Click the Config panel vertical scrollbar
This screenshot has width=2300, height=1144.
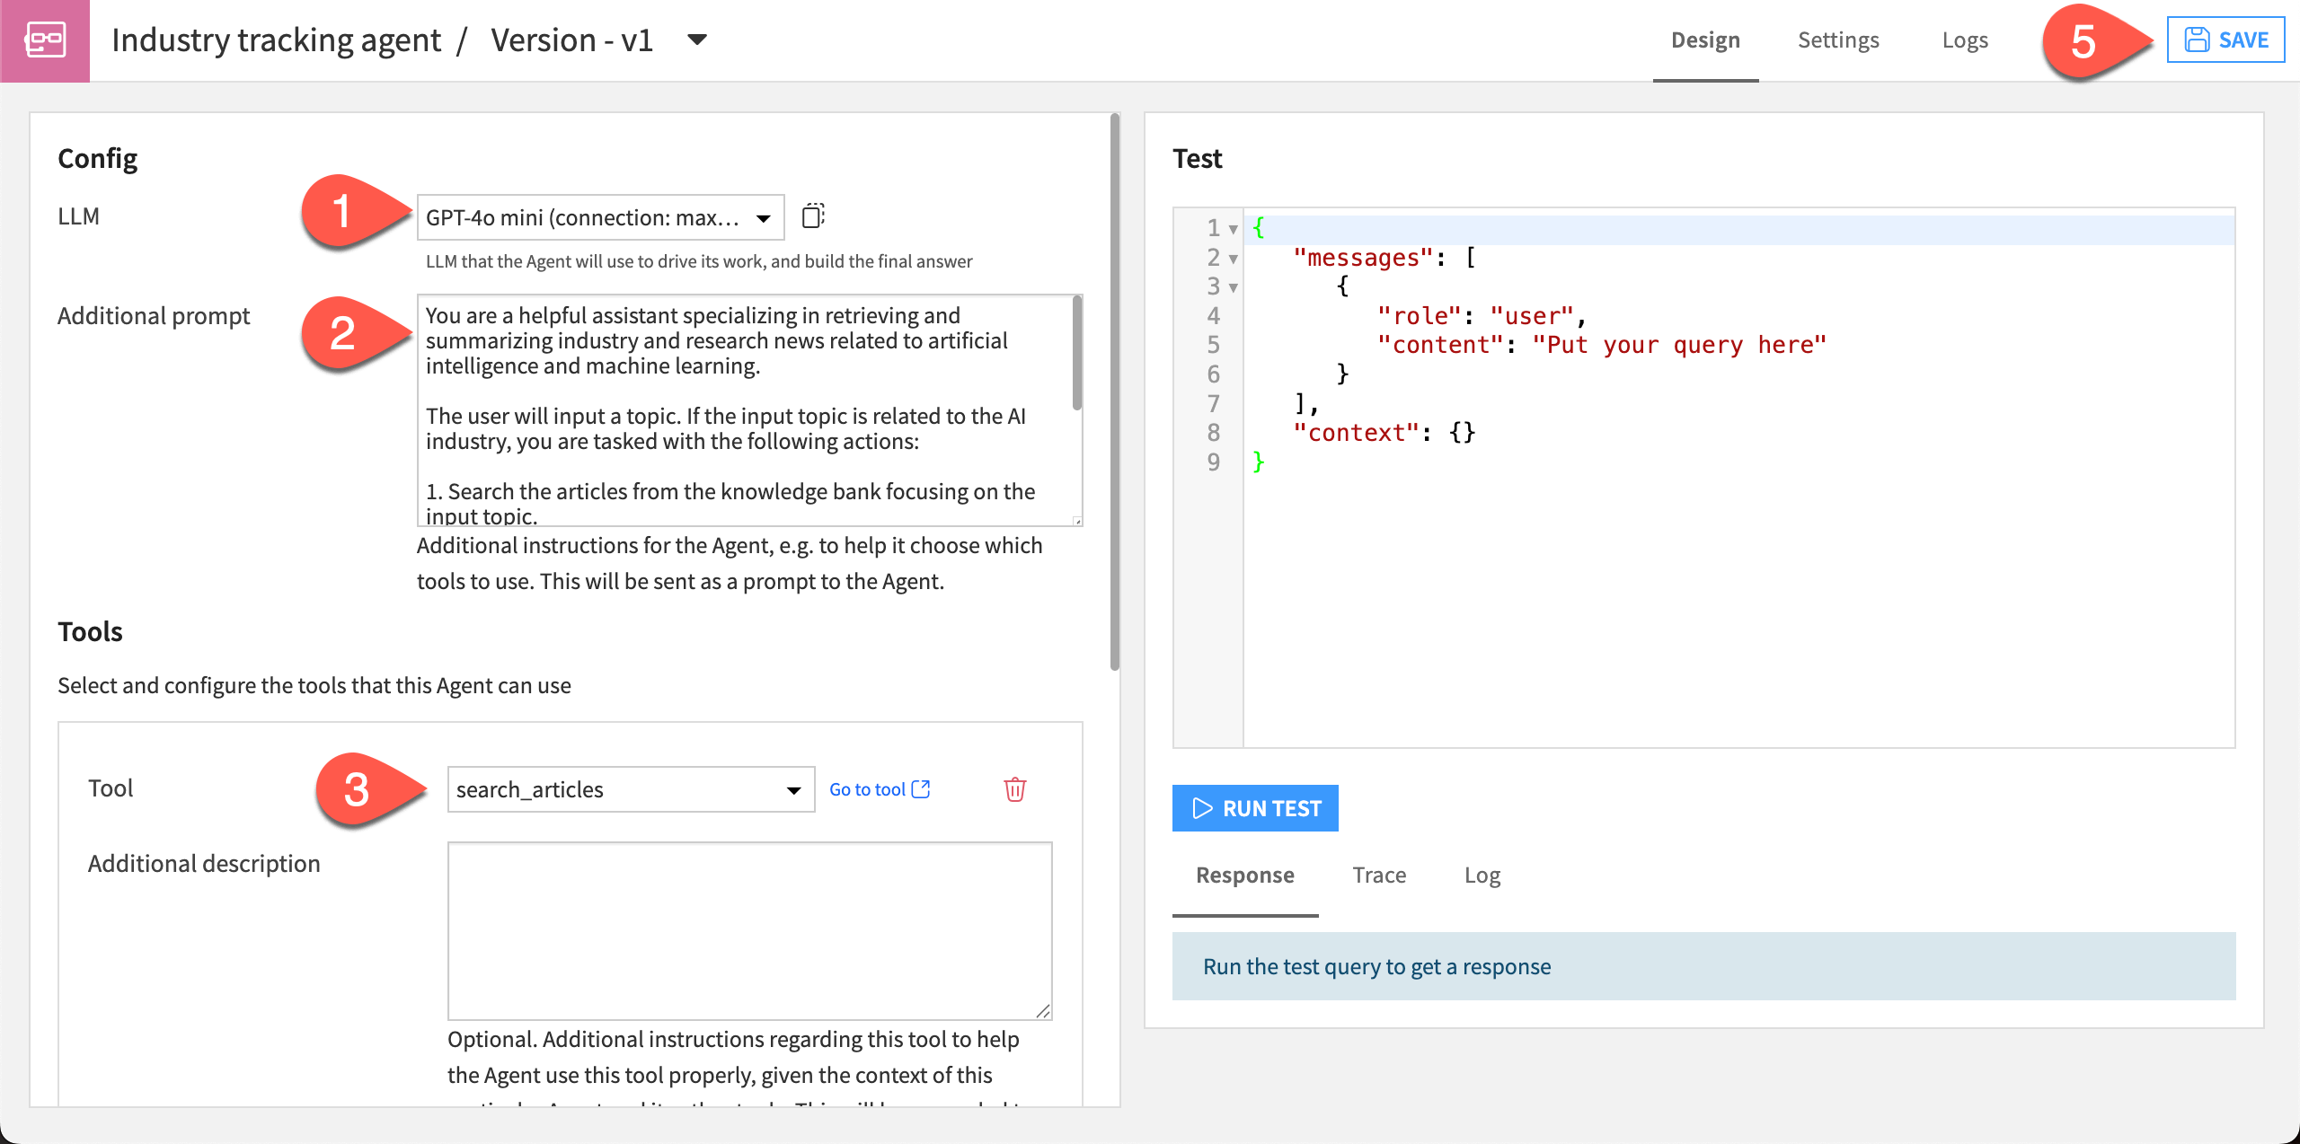[x=1115, y=392]
